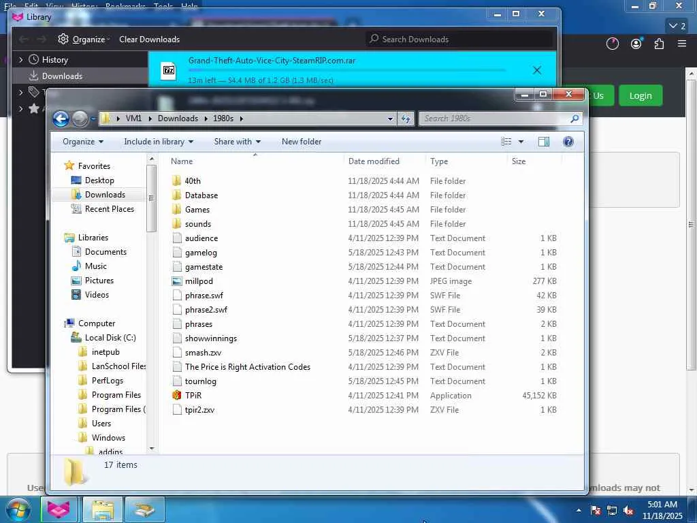Click the Explorer Forward arrow button
The width and height of the screenshot is (697, 523).
pyautogui.click(x=80, y=118)
